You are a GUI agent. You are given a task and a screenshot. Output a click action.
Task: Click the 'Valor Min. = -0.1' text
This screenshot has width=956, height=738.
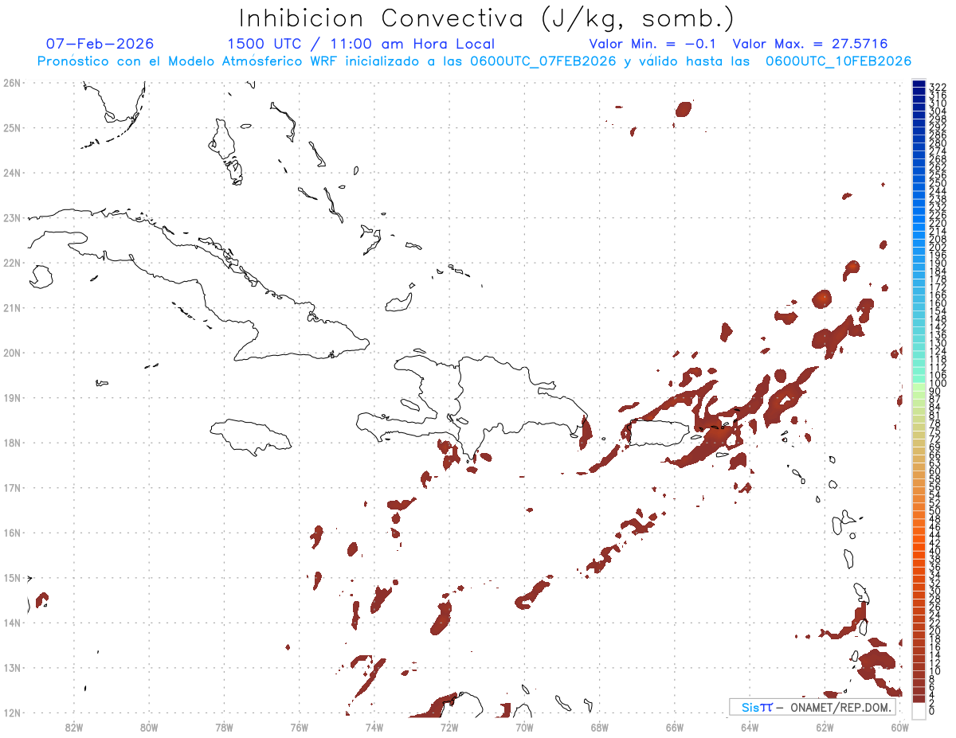tap(653, 44)
